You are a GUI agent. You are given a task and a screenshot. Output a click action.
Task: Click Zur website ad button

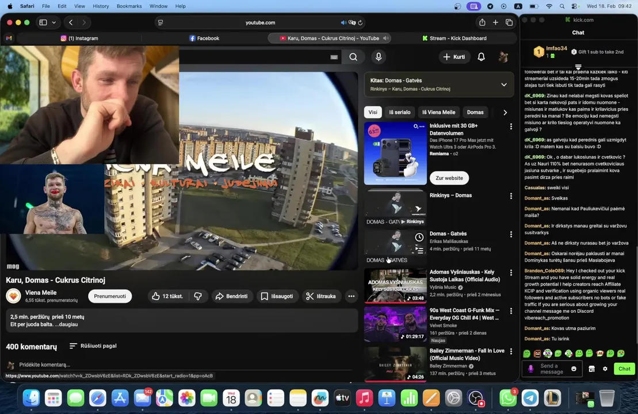(x=449, y=178)
